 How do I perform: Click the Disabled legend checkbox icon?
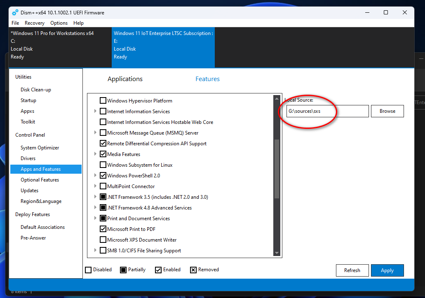[x=88, y=270]
